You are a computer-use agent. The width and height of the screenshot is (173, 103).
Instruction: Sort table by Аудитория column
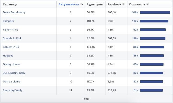coord(95,5)
